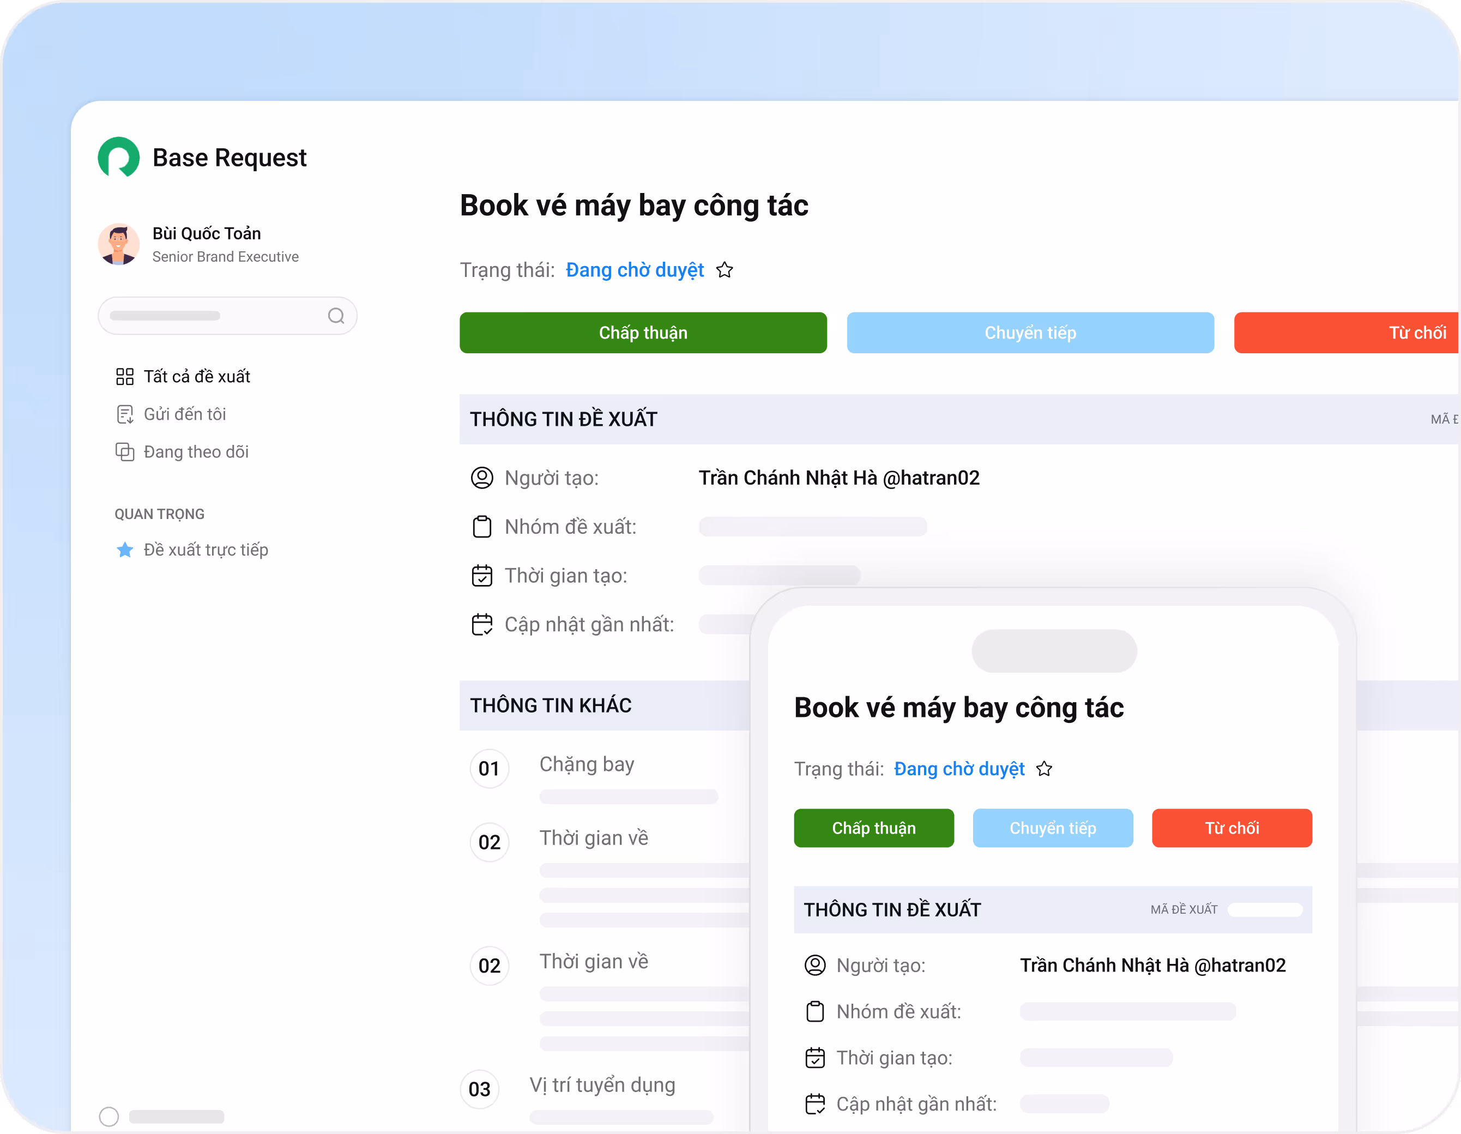
Task: Select the Tất cả đề xuất grid icon
Action: point(124,377)
